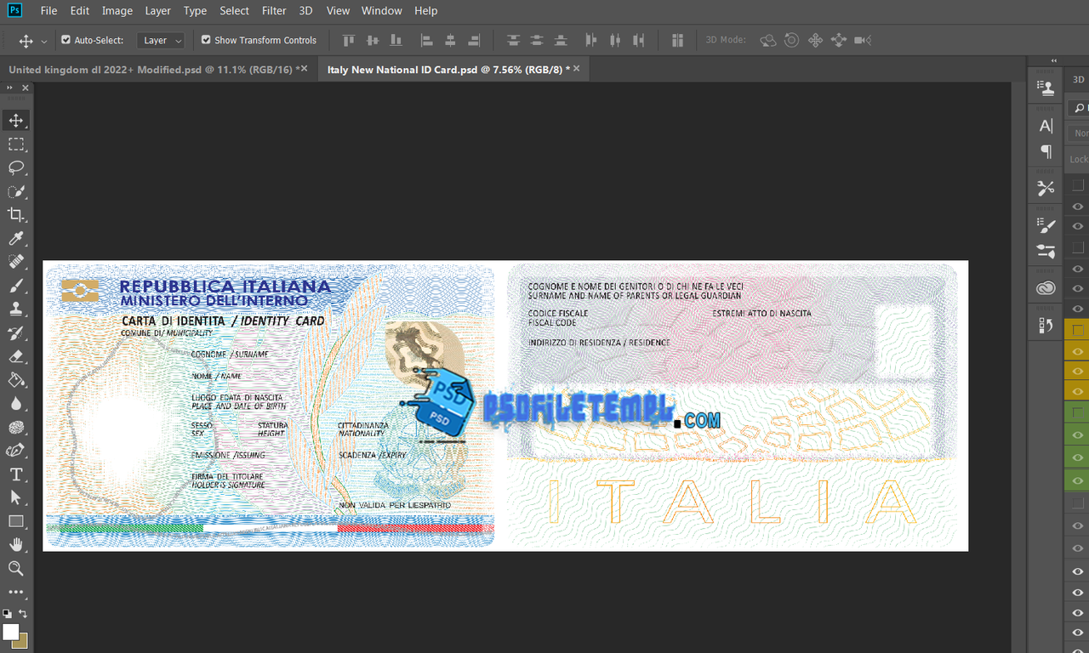Open the Window menu

tap(381, 11)
